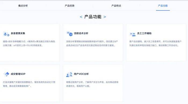
Task: Click the 产品功能 section heading
Action: 93,17
